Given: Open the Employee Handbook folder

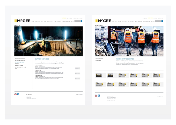Looking at the screenshot, I should (157, 75).
